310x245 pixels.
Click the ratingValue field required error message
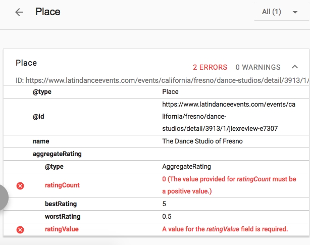225,229
